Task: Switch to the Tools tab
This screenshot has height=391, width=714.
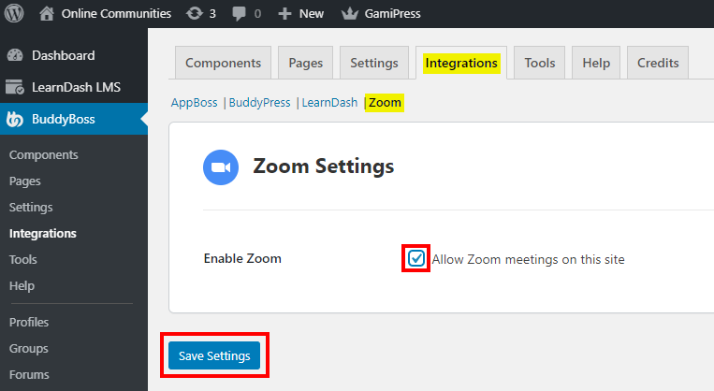Action: click(539, 63)
